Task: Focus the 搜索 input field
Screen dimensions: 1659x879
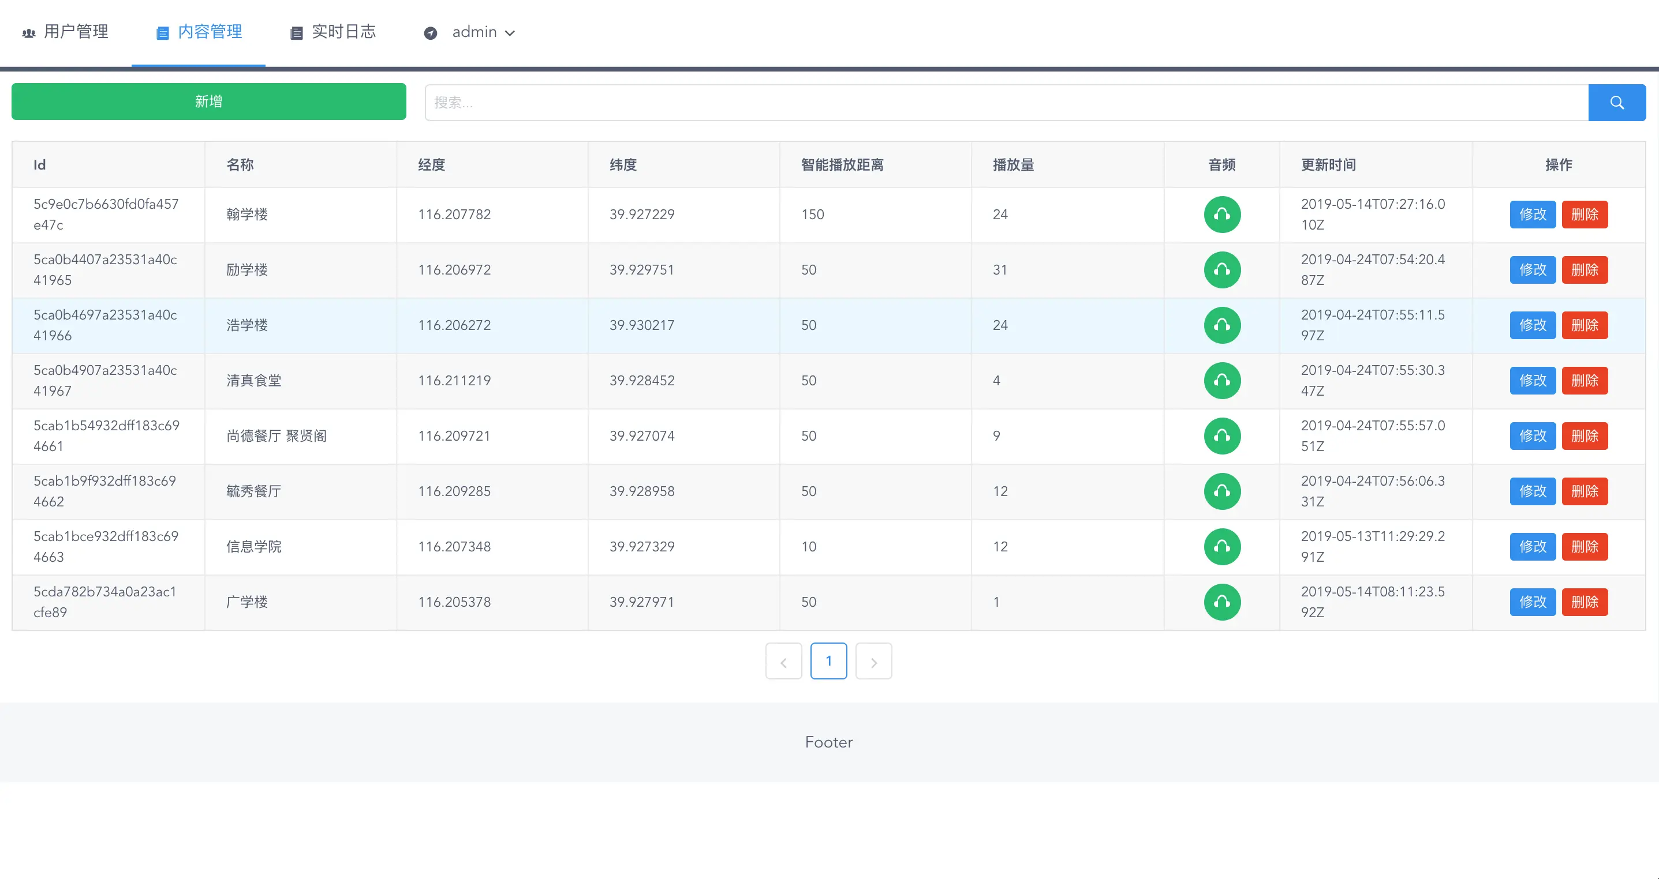Action: [1004, 102]
